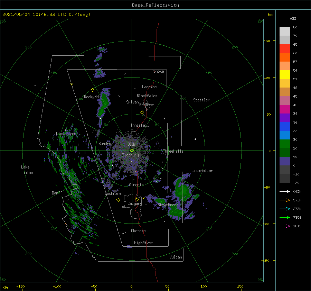311x291 pixels.
Task: Pick the yellow 54 dBZ legend swatch
Action: (x=285, y=74)
